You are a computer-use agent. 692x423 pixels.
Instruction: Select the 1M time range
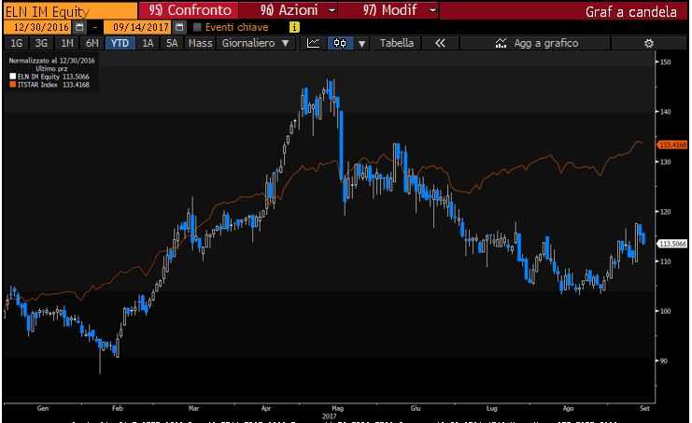tap(67, 43)
